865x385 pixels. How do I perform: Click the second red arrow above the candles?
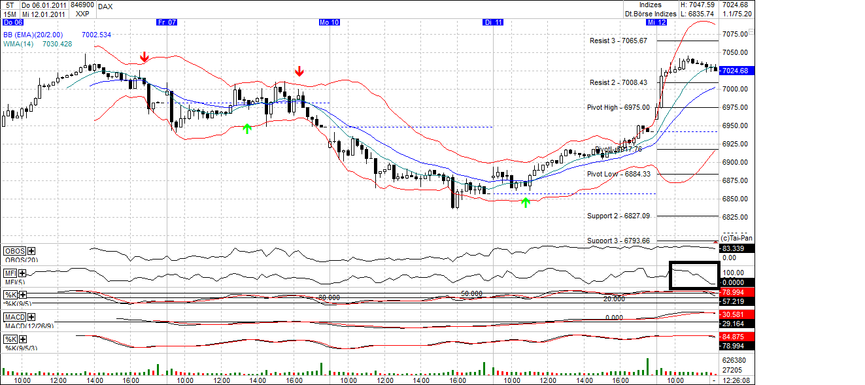(x=299, y=71)
